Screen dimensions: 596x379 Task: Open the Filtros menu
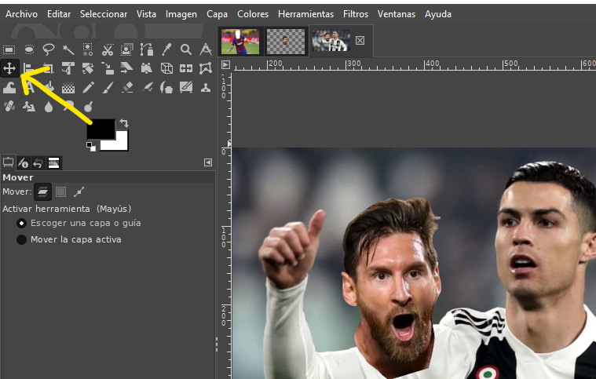pyautogui.click(x=355, y=14)
